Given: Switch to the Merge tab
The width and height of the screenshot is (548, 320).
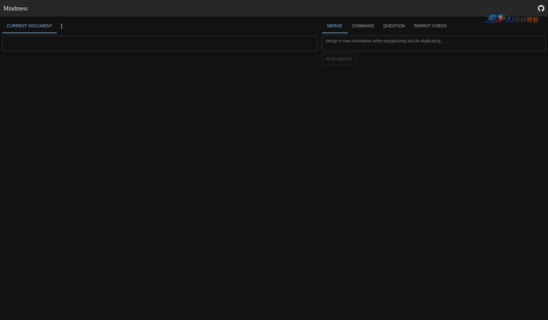Looking at the screenshot, I should click(334, 26).
